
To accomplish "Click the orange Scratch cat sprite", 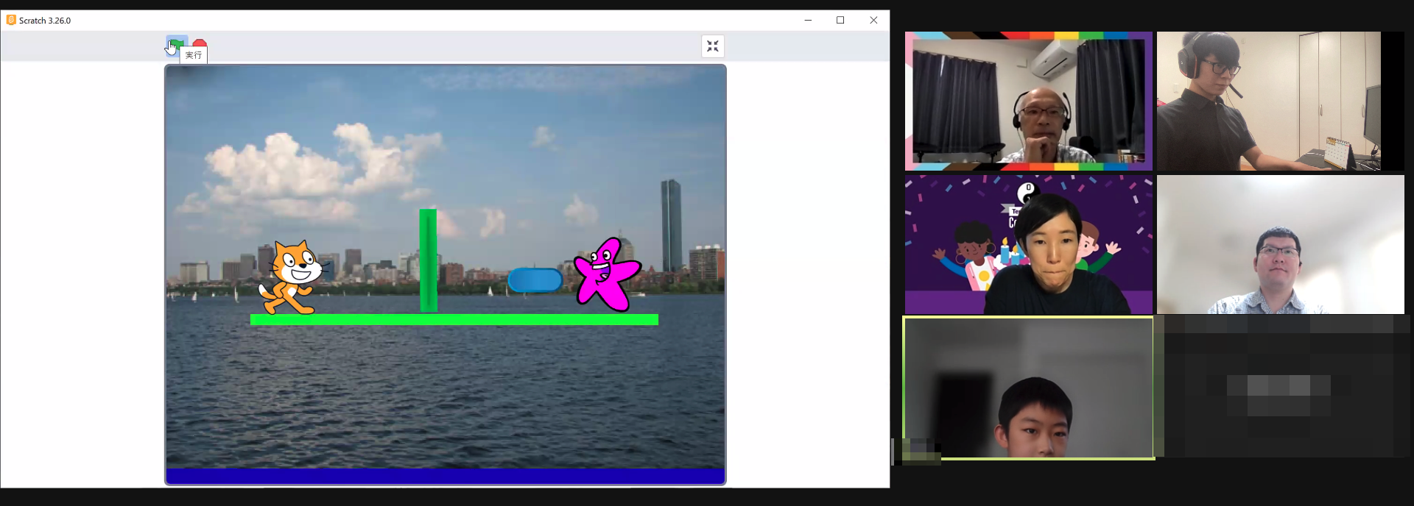I will point(293,278).
